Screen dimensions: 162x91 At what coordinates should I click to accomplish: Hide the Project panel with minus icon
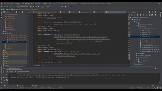coord(25,12)
